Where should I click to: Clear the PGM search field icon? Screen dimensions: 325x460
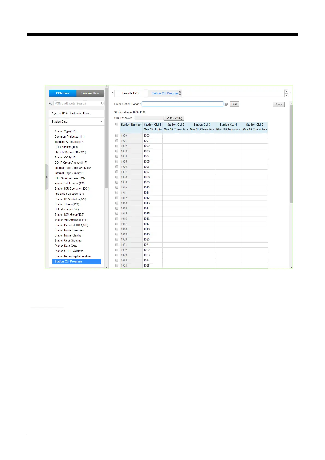click(102, 103)
